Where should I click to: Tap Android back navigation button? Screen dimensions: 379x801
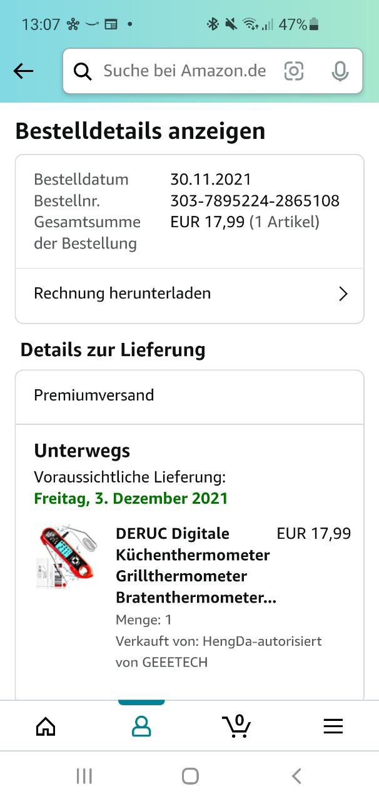click(x=296, y=777)
